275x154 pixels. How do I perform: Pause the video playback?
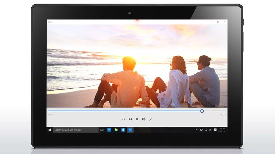point(137,119)
